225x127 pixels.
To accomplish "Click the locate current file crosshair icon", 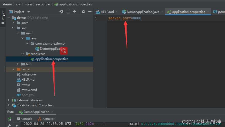I will [x=61, y=12].
